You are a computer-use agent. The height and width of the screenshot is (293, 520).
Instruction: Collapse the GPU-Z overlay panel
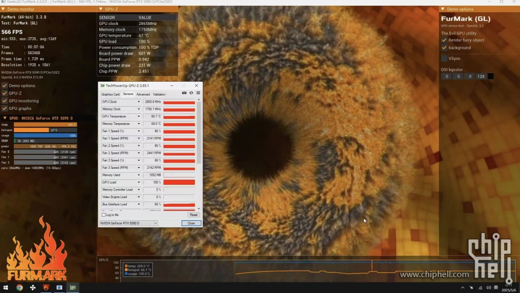(100, 9)
